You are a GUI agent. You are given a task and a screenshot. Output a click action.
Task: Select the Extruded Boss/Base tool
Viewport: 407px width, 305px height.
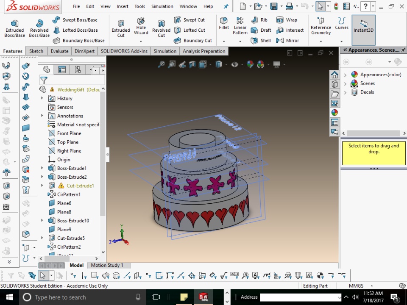(14, 28)
